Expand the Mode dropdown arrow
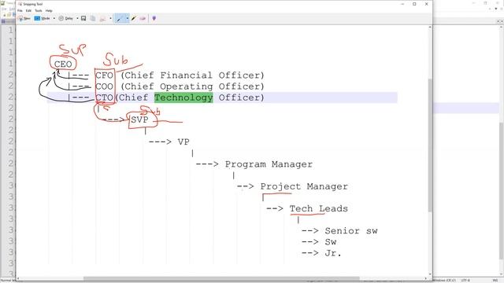This screenshot has width=504, height=283. click(x=54, y=19)
